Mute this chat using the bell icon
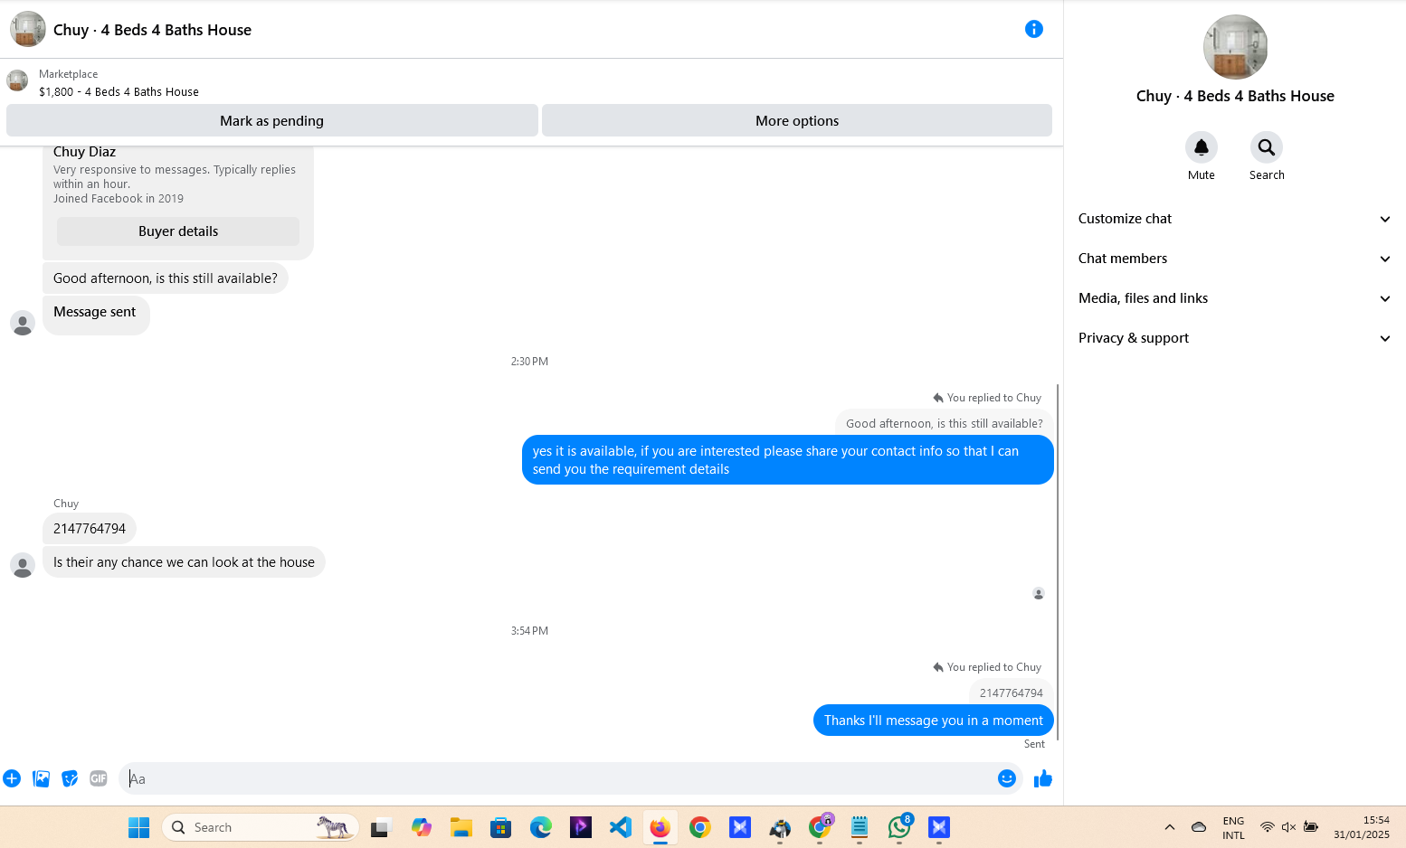1406x848 pixels. (1202, 146)
